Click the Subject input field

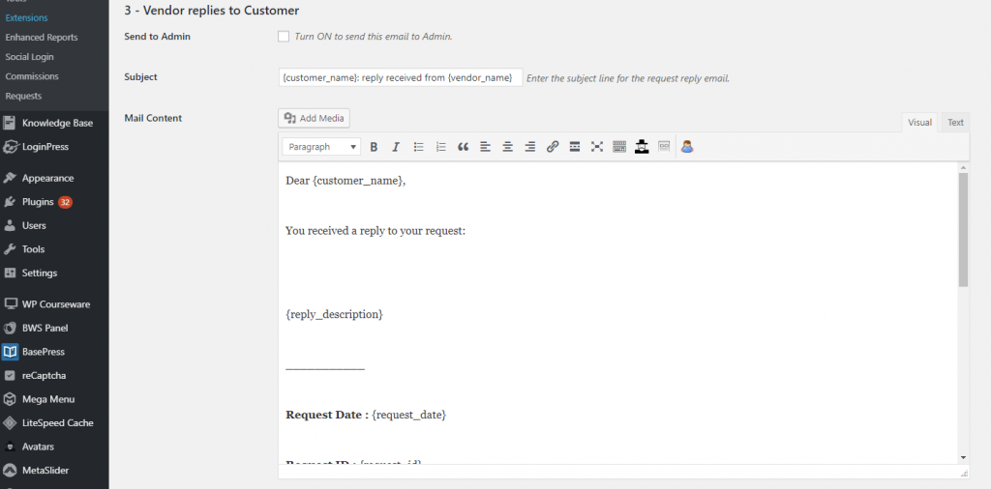400,77
